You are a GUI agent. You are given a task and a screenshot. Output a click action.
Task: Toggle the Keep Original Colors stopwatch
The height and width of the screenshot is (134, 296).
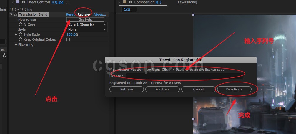[x=21, y=39]
